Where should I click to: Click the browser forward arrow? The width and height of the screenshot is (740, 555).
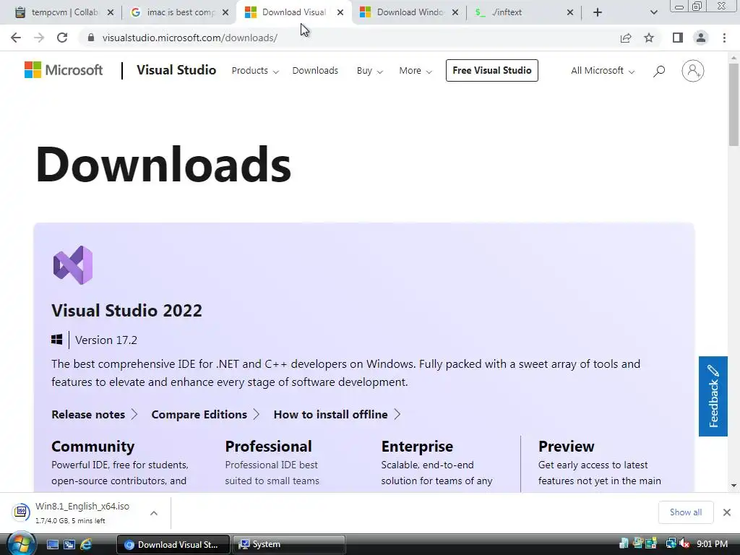pyautogui.click(x=39, y=38)
